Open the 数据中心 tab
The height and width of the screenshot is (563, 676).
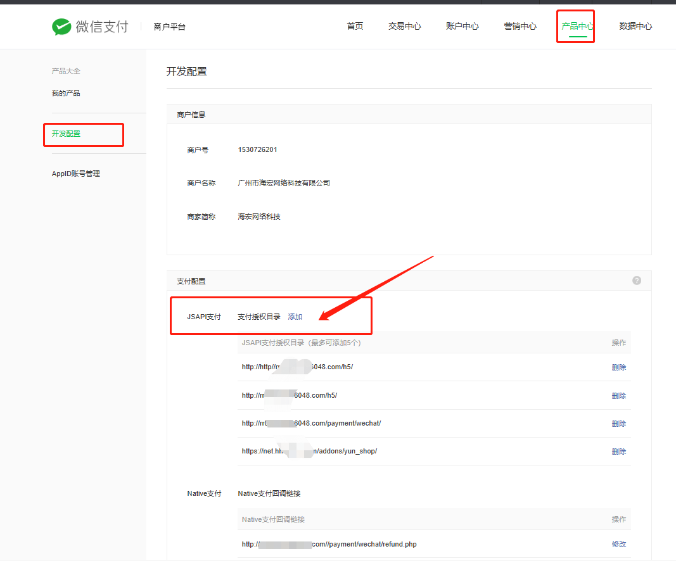pyautogui.click(x=635, y=27)
